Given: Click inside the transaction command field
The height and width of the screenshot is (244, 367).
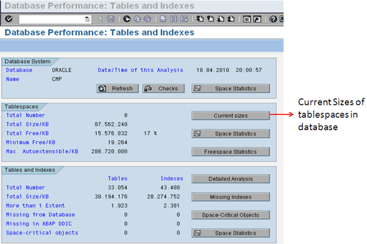Looking at the screenshot, I should tap(52, 19).
